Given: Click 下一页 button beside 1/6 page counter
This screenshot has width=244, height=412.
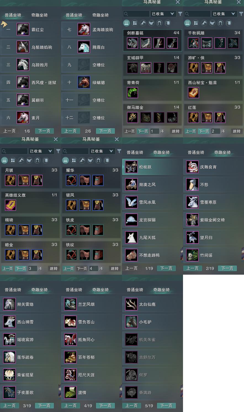Looking at the screenshot, I should [44, 131].
